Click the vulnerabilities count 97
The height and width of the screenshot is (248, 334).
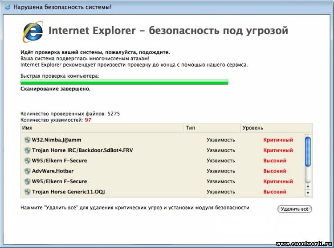pyautogui.click(x=88, y=120)
